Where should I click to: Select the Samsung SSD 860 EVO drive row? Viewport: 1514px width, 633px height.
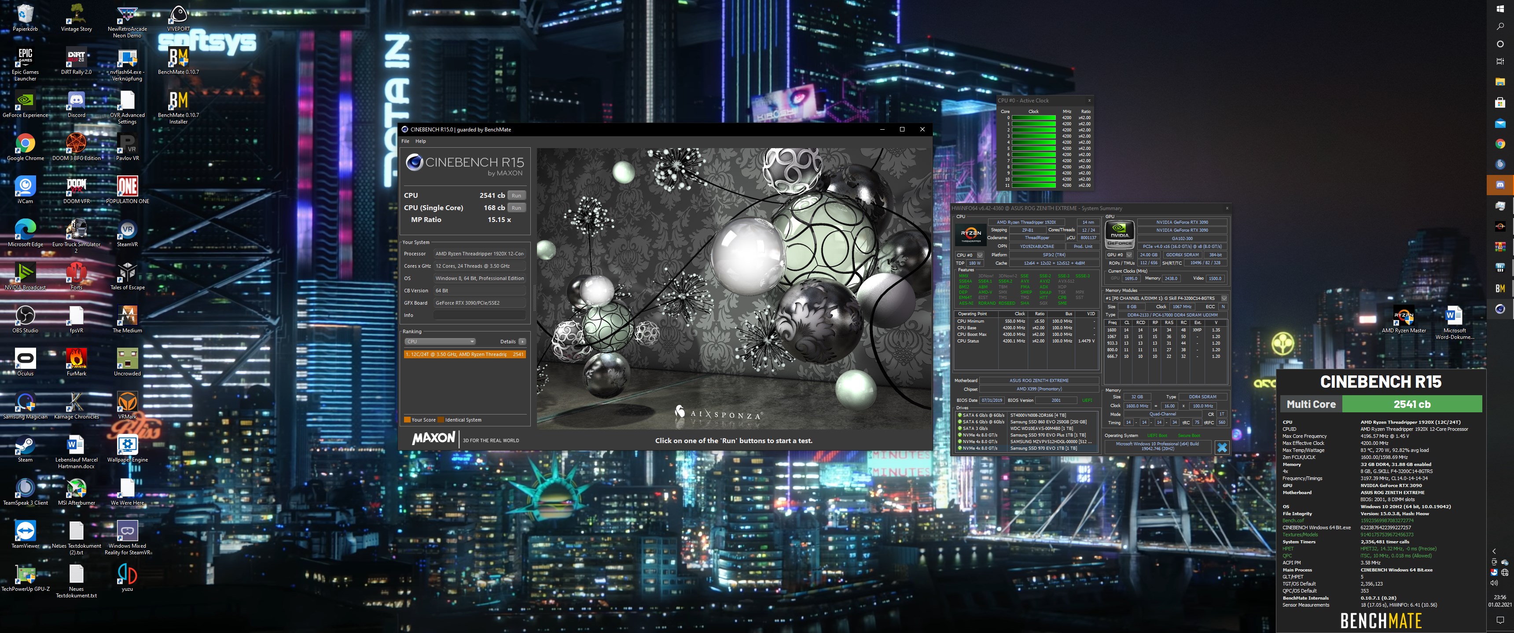[1027, 422]
